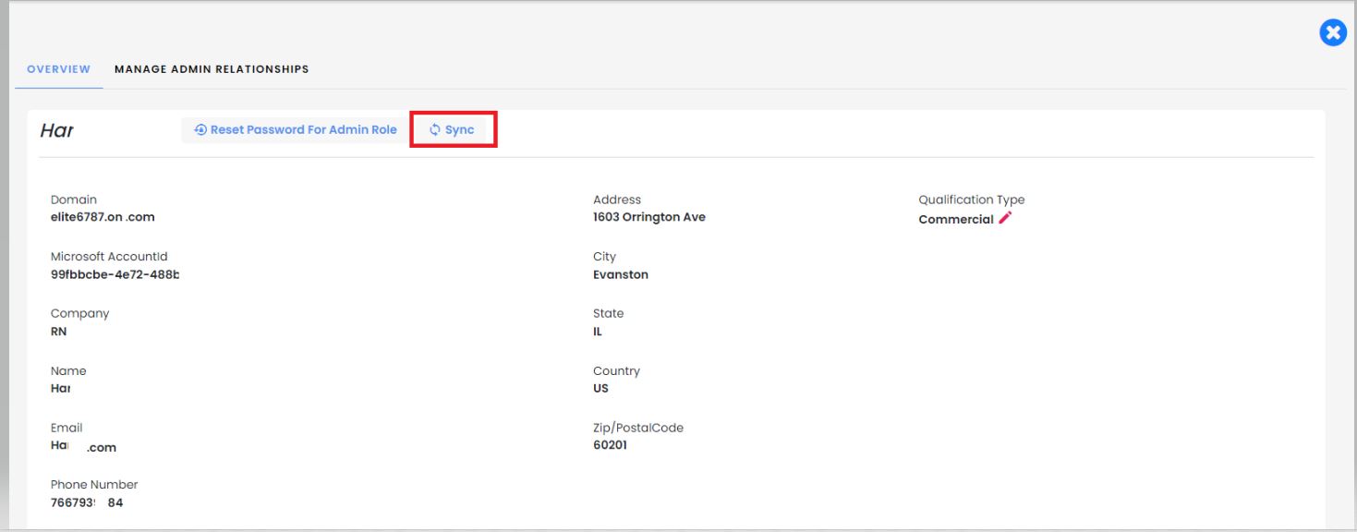Switch to the Overview tab
The image size is (1357, 532).
[x=58, y=69]
